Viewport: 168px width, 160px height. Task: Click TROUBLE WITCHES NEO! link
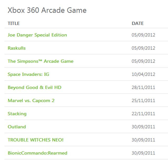pyautogui.click(x=36, y=140)
